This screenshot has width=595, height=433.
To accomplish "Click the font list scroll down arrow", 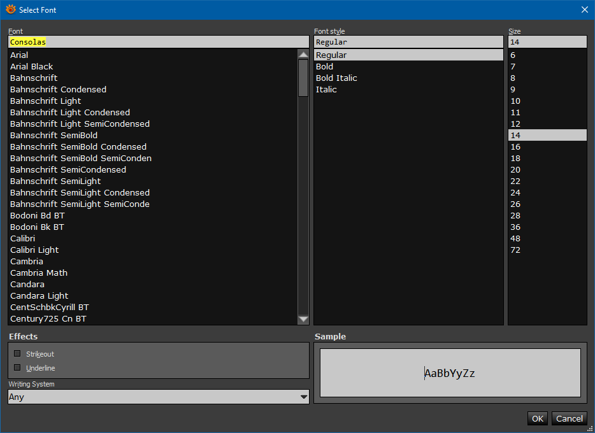I will coord(303,319).
